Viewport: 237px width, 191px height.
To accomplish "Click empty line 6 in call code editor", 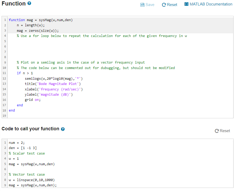I will click(120, 169).
